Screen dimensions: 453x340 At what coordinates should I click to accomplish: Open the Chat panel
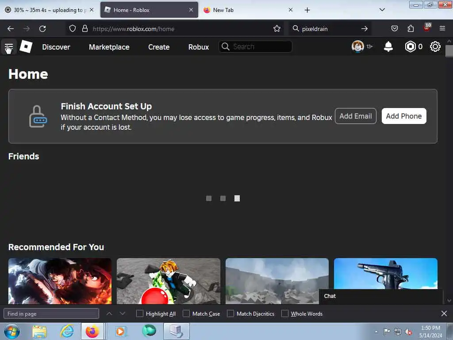381,296
